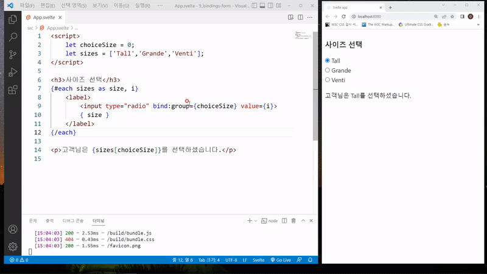Open the Manage gear menu
This screenshot has height=274, width=487.
point(13,247)
